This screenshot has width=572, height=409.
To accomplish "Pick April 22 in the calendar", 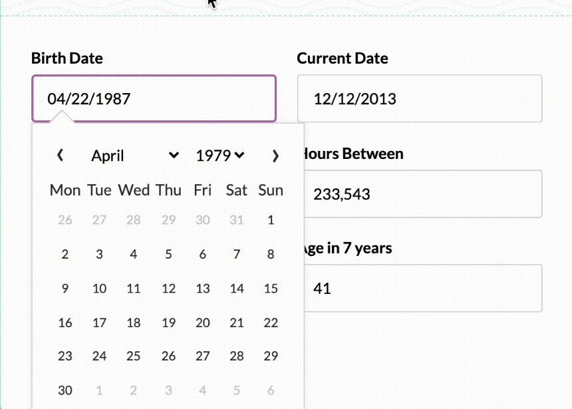I will tap(271, 323).
